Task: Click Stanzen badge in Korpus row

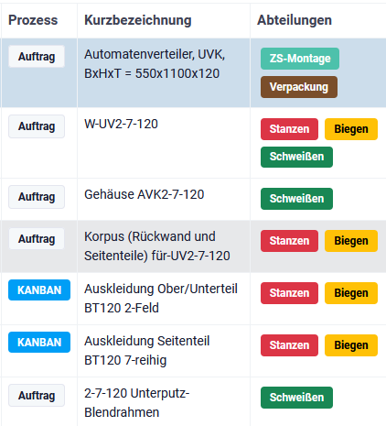Action: point(289,241)
